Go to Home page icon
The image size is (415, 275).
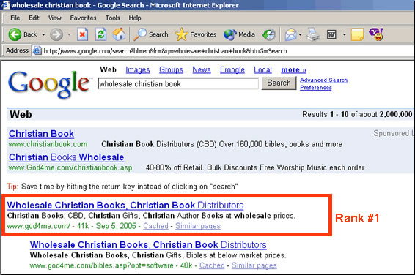(119, 34)
